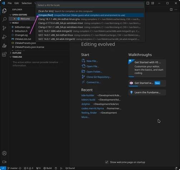
Task: Click the CMake Build button in status bar
Action: pos(48,168)
